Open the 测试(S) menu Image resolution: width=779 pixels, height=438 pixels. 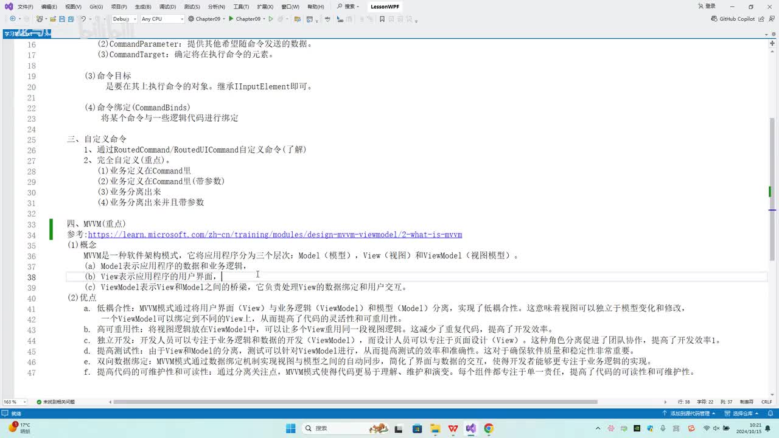(192, 7)
